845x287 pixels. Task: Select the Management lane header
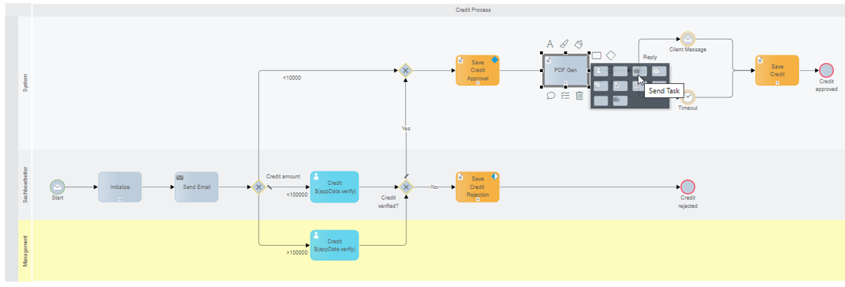[25, 251]
